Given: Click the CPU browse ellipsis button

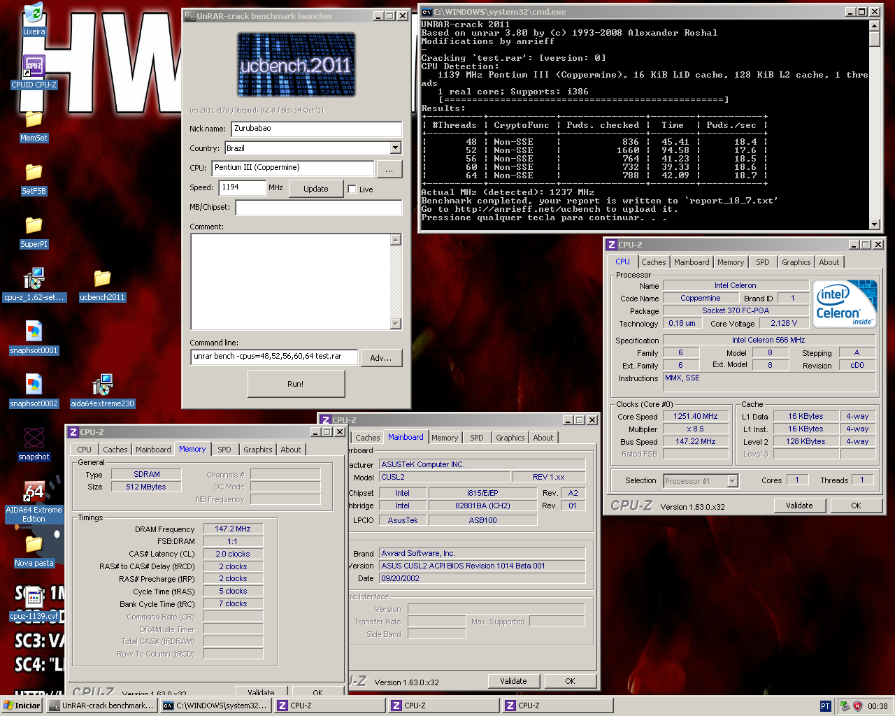Looking at the screenshot, I should point(389,169).
